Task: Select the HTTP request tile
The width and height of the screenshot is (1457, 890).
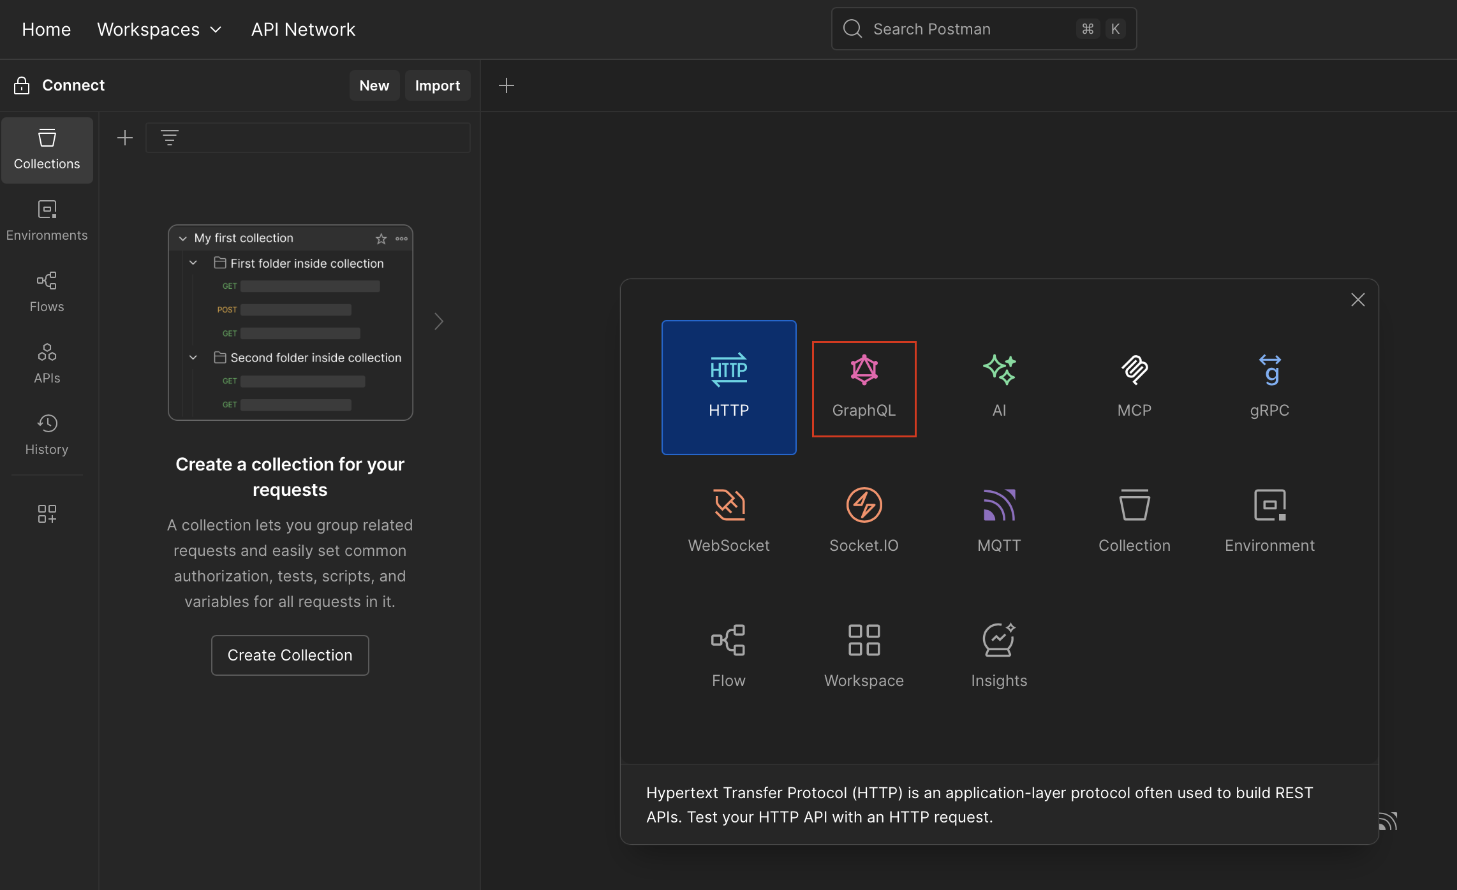Action: click(x=728, y=387)
